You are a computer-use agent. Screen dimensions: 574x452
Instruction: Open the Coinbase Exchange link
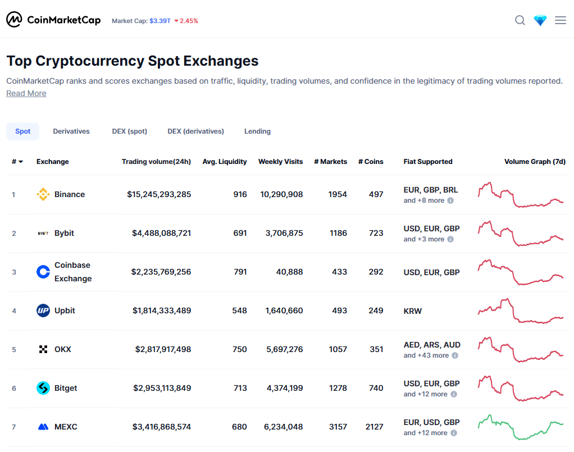click(x=73, y=272)
